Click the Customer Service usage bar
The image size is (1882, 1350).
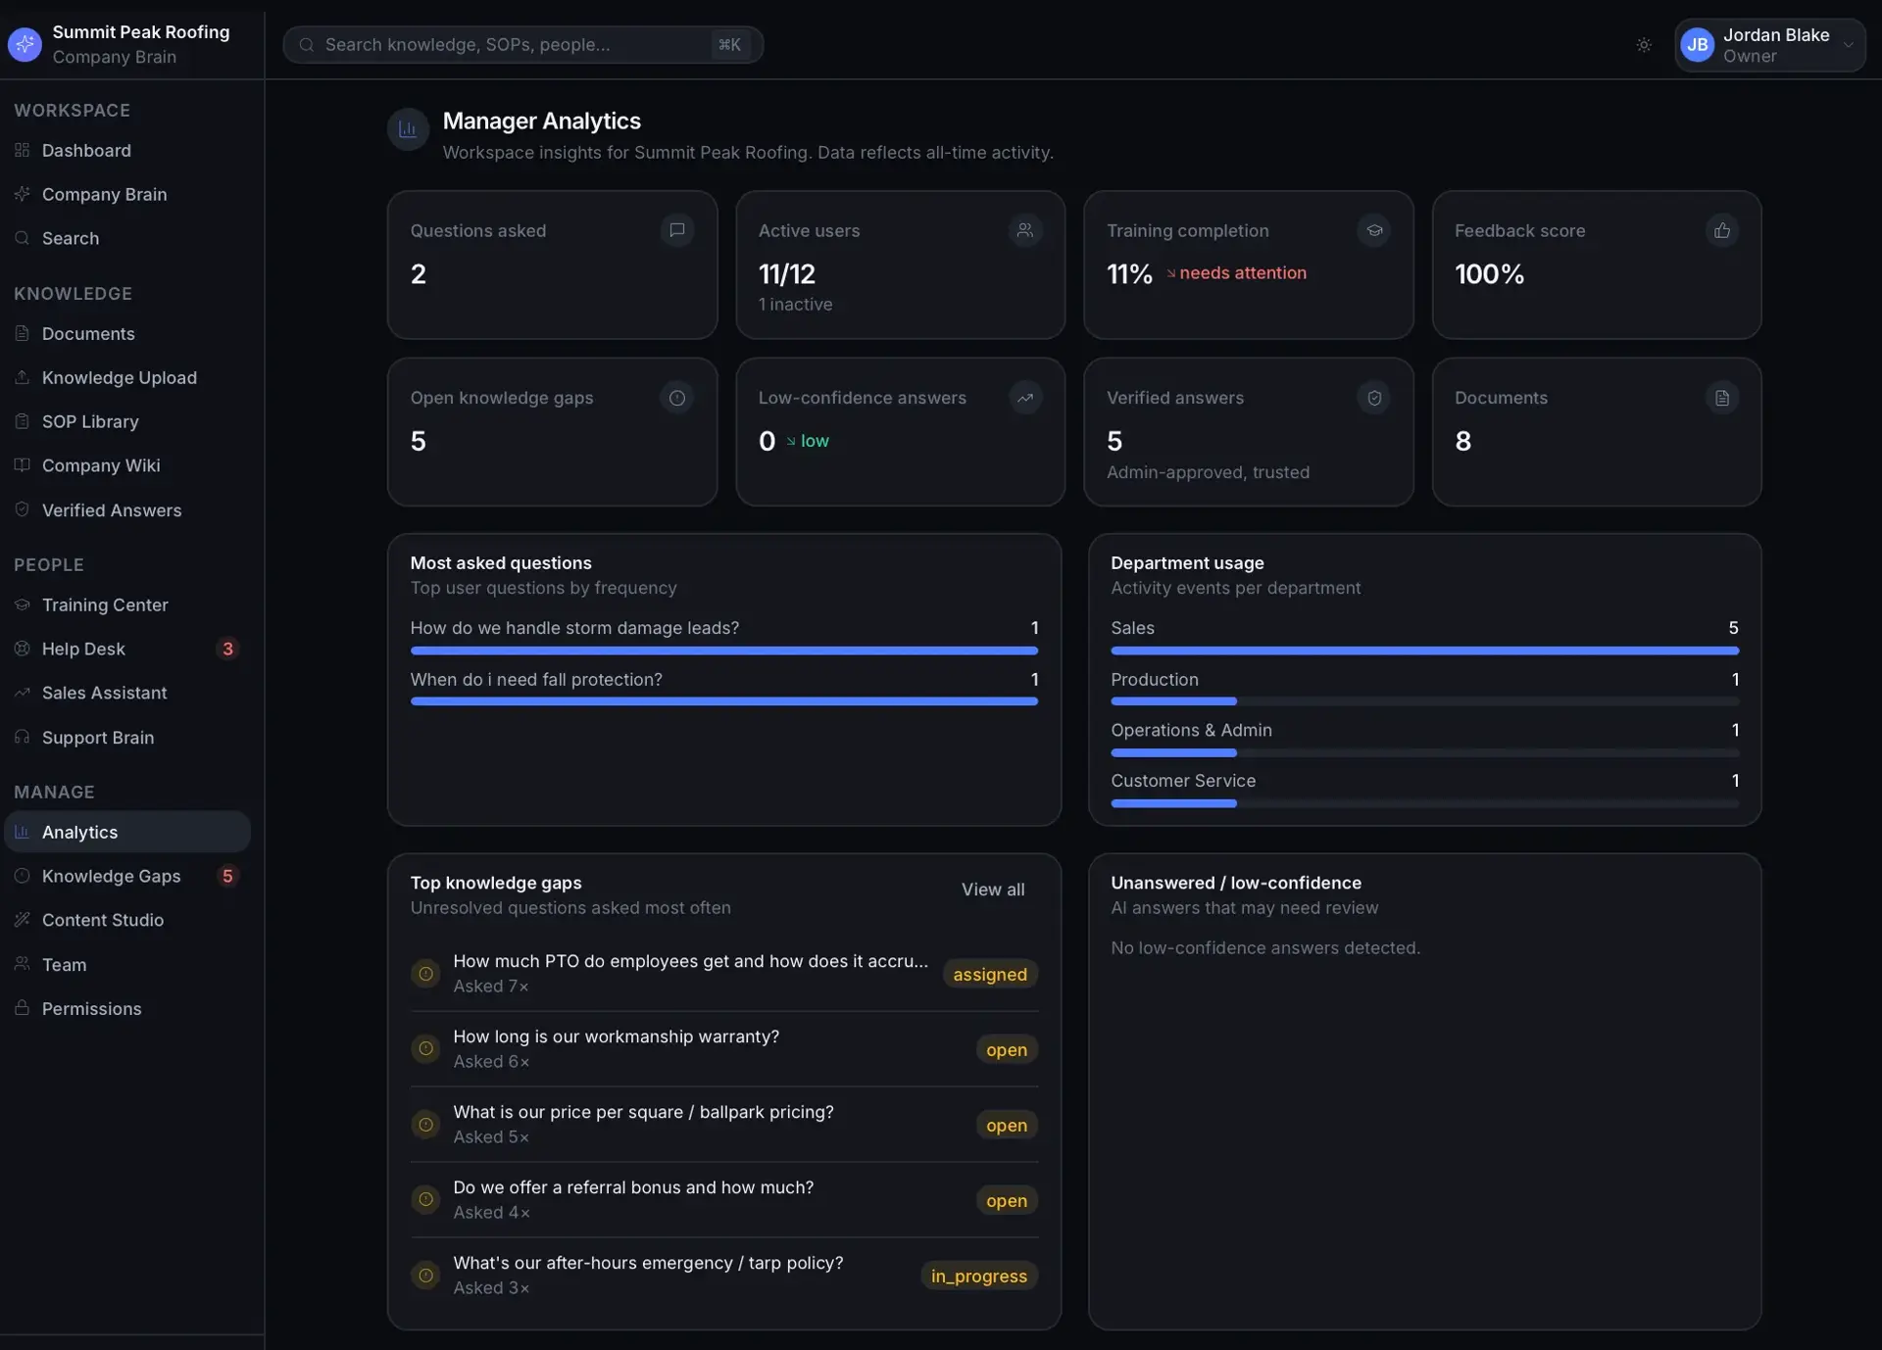(1424, 803)
